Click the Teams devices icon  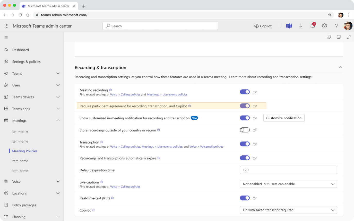point(6,97)
